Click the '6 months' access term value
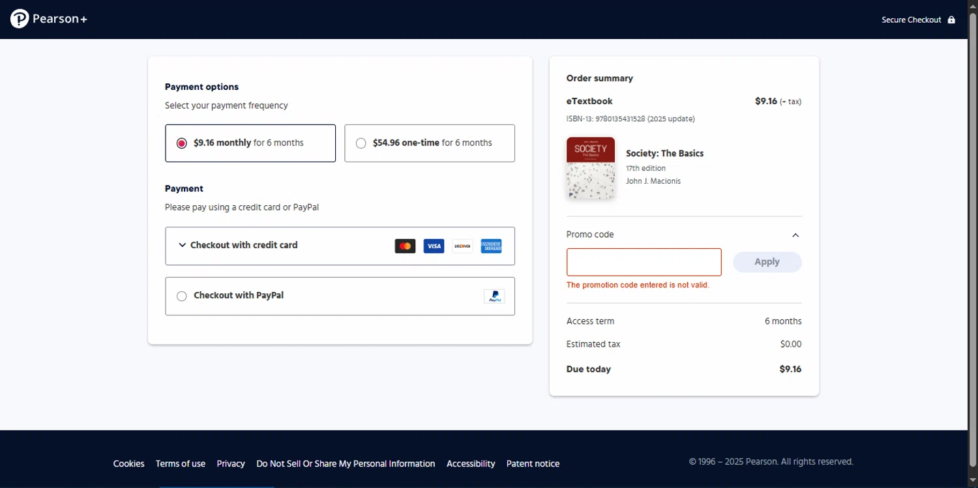This screenshot has width=978, height=488. pyautogui.click(x=783, y=321)
